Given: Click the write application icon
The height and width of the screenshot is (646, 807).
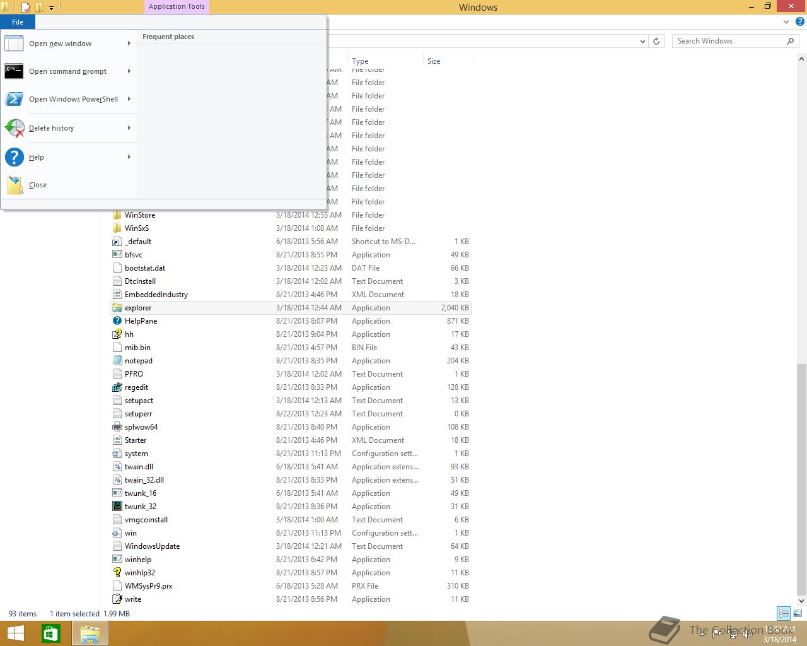Looking at the screenshot, I should pyautogui.click(x=117, y=599).
